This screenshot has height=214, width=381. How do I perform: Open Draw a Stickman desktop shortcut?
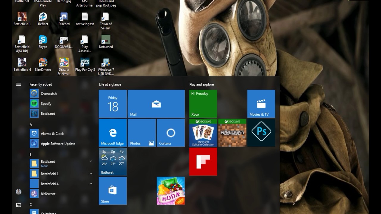[x=64, y=67]
